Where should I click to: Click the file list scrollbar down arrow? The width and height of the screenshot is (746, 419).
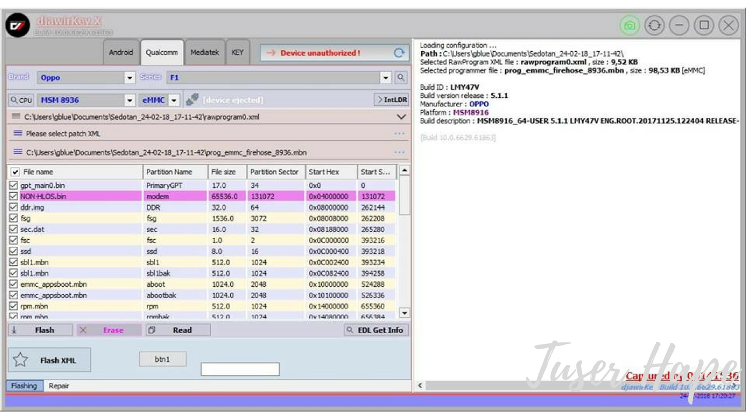tap(404, 313)
